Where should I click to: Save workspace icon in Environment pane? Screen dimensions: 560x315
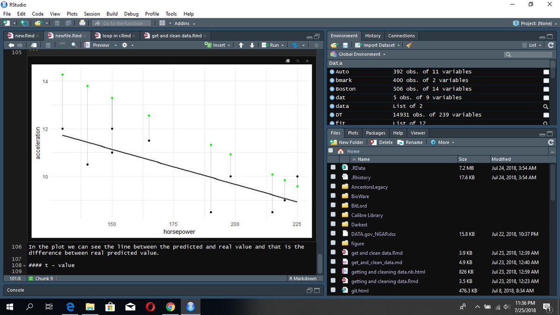tap(346, 45)
